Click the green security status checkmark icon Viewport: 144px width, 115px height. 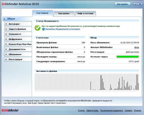(38, 28)
